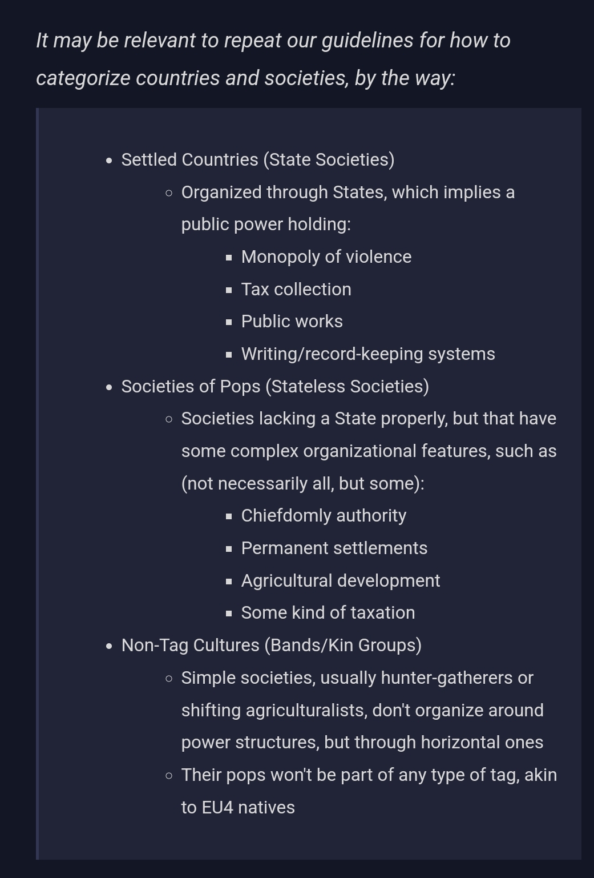Viewport: 594px width, 878px height.
Task: Click the Permanent settlements list item
Action: (334, 548)
